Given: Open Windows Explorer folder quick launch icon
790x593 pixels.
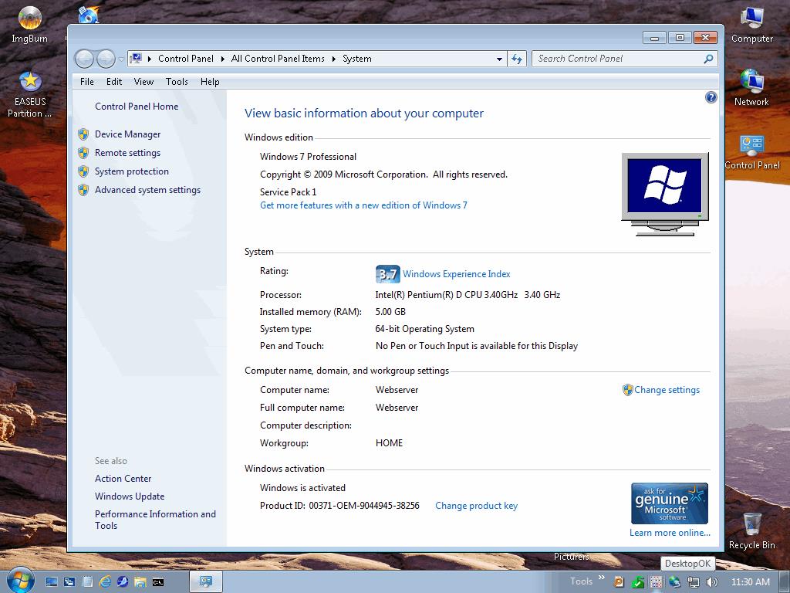Looking at the screenshot, I should tap(140, 582).
